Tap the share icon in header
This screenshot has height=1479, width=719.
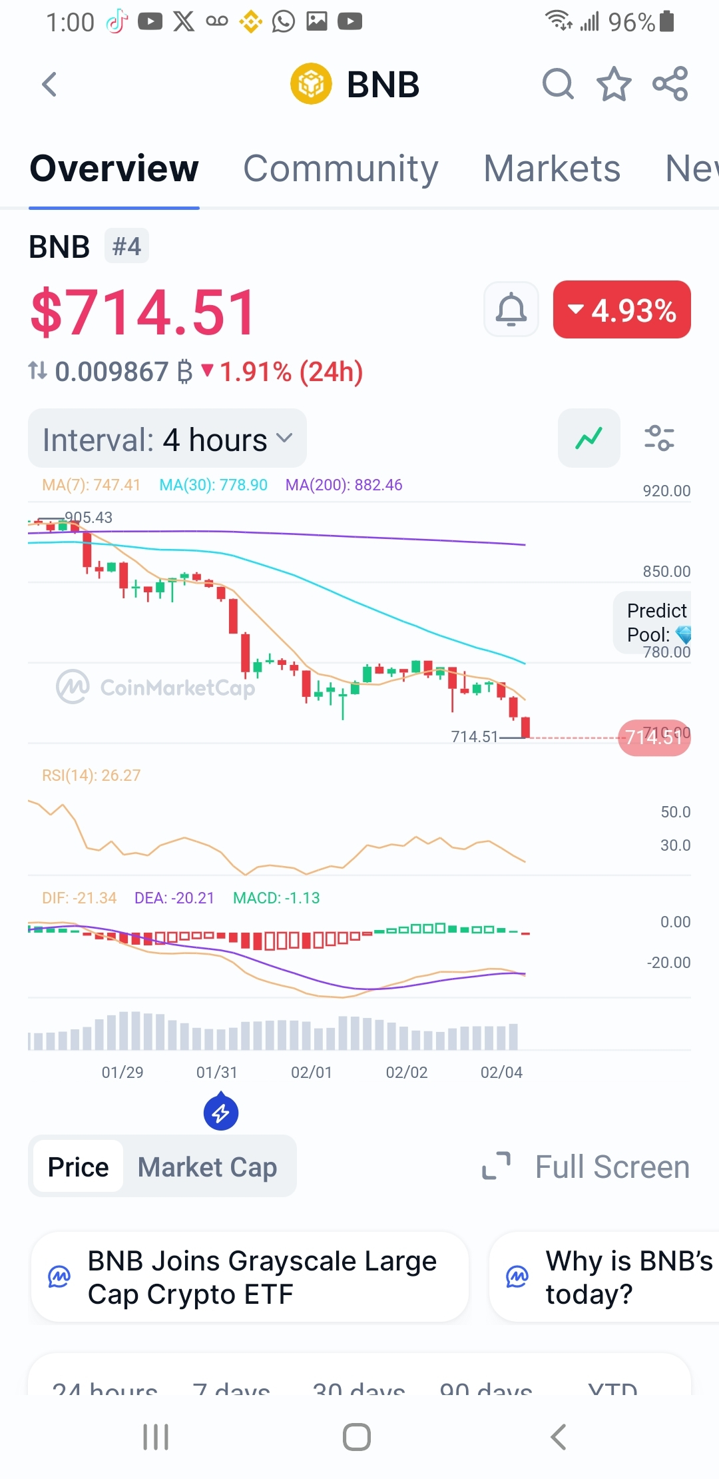pyautogui.click(x=670, y=85)
